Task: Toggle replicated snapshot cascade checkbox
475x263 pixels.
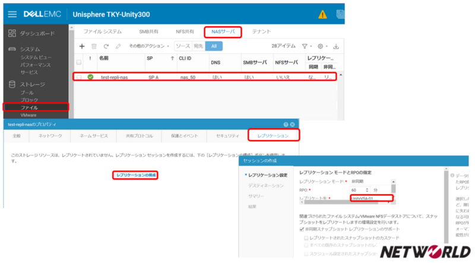Action: tap(306, 238)
